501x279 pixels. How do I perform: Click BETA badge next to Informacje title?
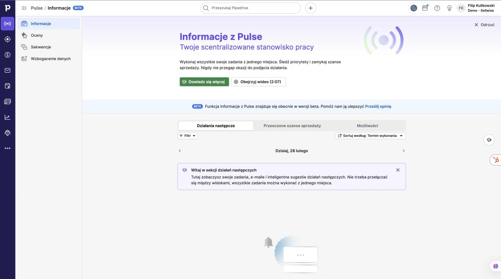(x=78, y=8)
